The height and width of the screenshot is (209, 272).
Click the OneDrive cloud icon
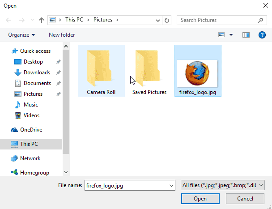[14, 130]
